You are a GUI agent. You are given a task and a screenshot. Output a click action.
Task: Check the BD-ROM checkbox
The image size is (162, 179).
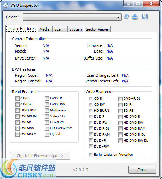(x=47, y=122)
